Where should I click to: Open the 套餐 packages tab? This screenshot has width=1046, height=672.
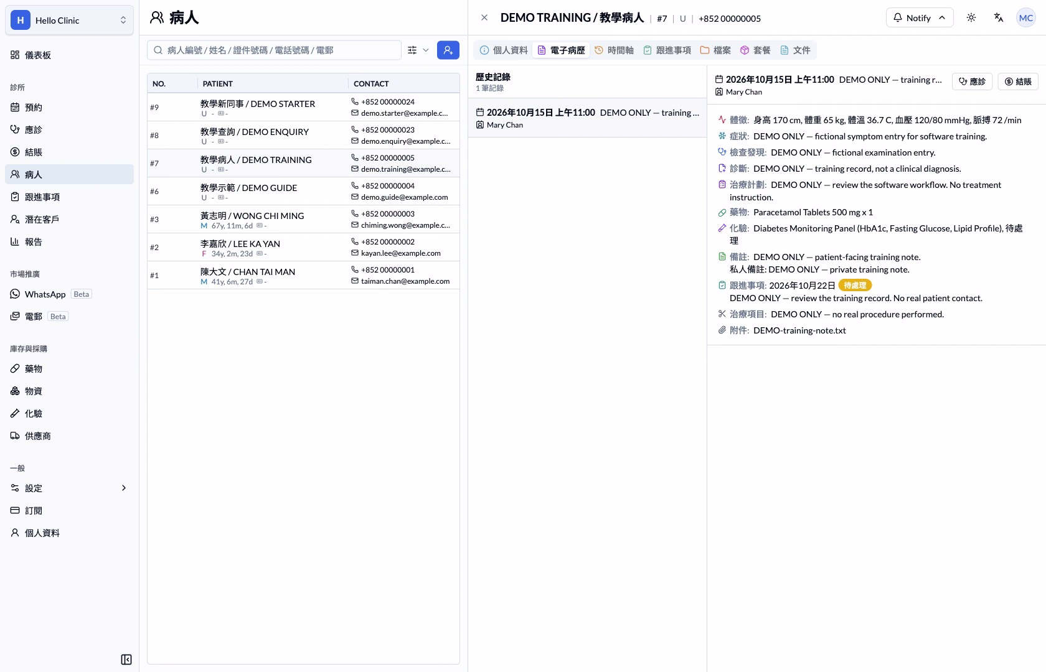pyautogui.click(x=755, y=50)
